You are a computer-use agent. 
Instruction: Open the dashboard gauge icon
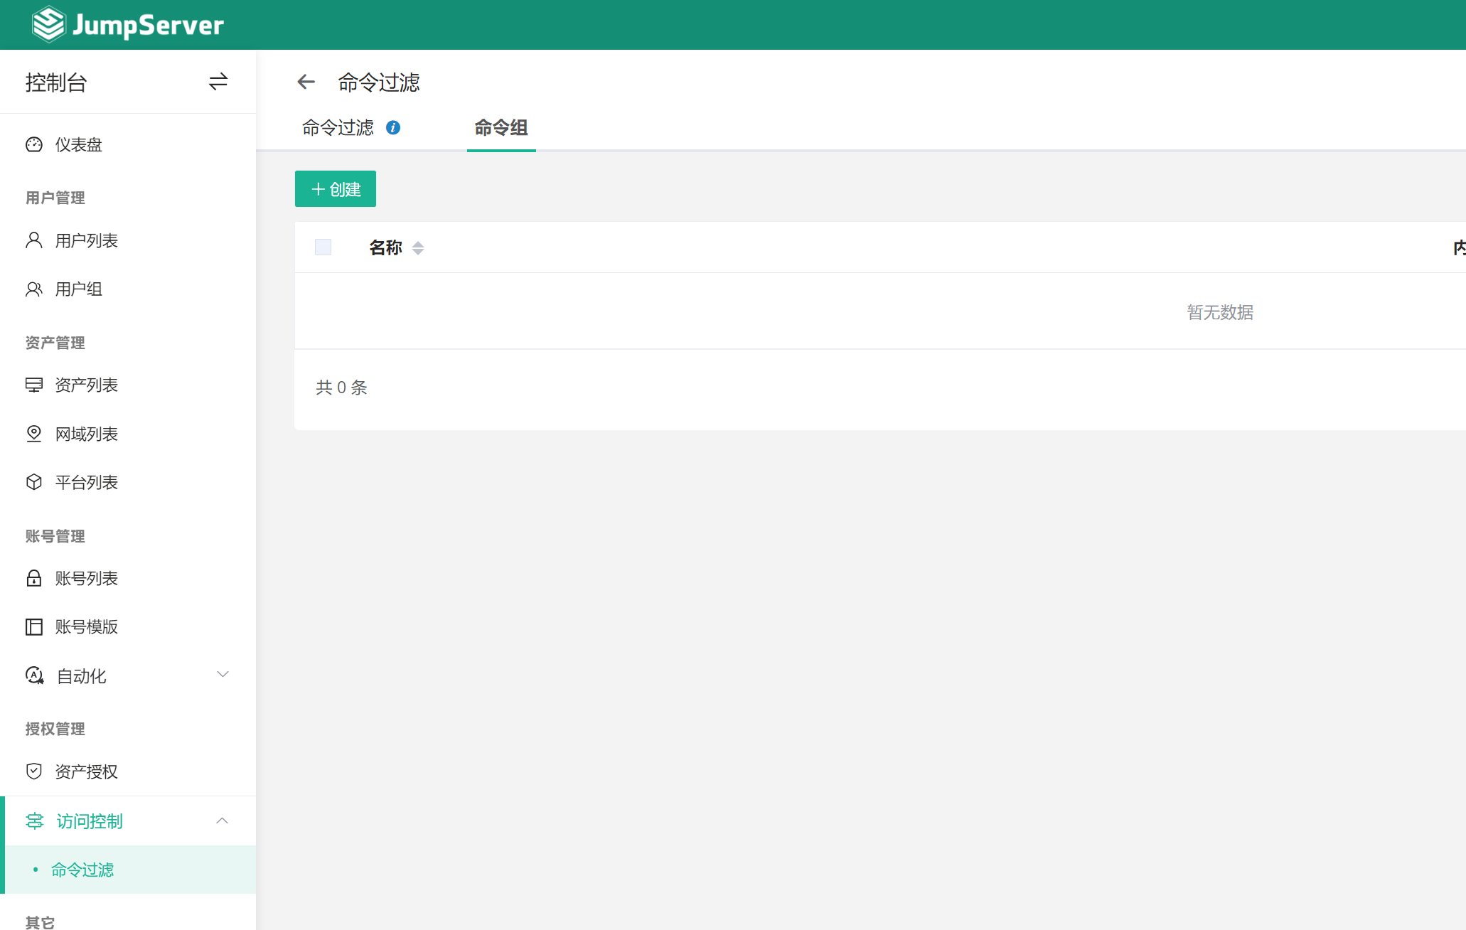[34, 144]
